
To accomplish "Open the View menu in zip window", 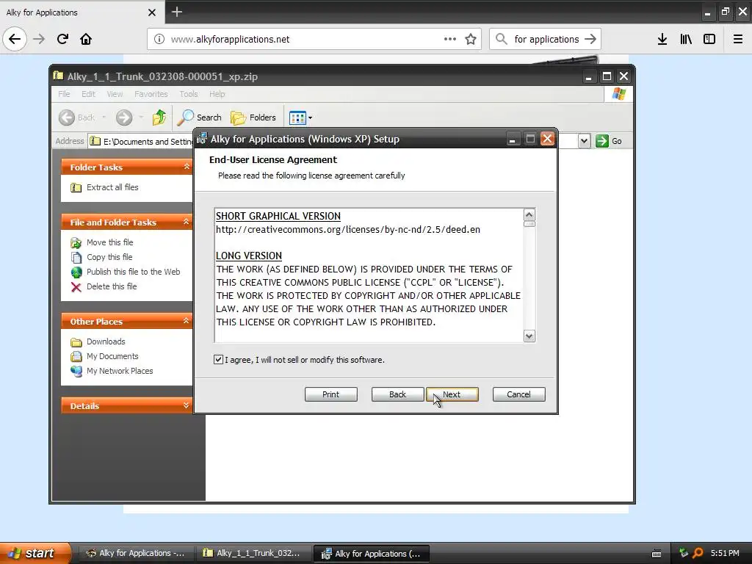I will pos(115,94).
